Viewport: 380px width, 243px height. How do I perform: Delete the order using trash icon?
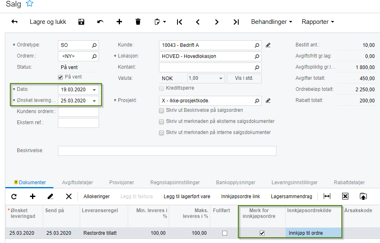(138, 22)
